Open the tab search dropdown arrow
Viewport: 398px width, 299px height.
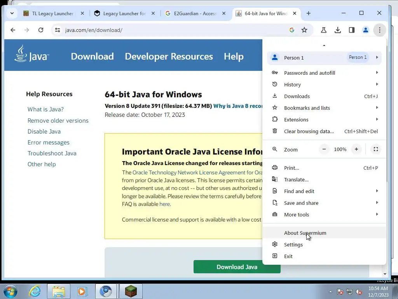coord(12,13)
